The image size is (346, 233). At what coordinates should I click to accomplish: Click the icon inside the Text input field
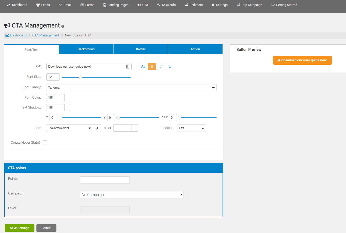click(x=128, y=67)
